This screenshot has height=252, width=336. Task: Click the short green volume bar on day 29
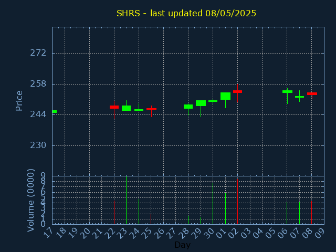pyautogui.click(x=201, y=220)
